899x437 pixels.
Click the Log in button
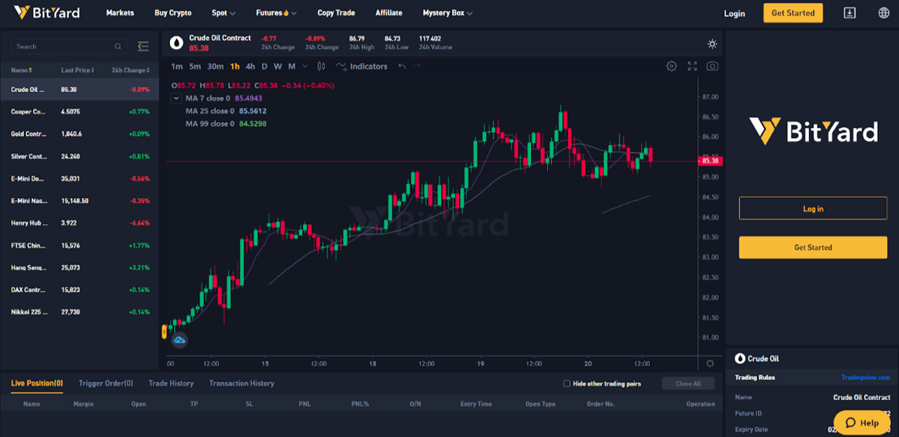pos(813,208)
